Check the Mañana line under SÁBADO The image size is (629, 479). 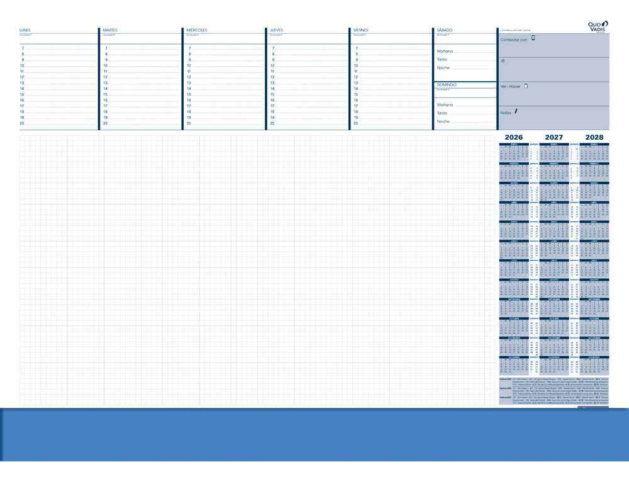(x=459, y=50)
